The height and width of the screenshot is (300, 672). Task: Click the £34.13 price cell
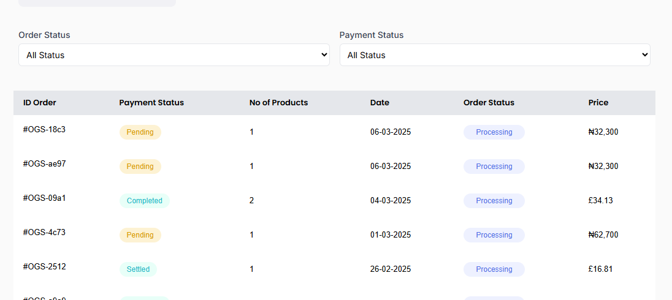[x=600, y=201]
